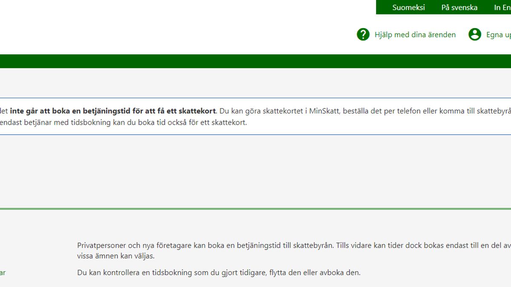Image resolution: width=511 pixels, height=287 pixels.
Task: Click the light green horizontal divider line
Action: pos(255,209)
